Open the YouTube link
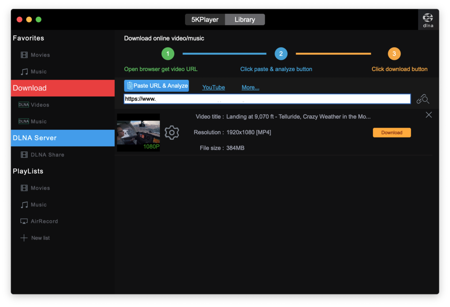This screenshot has width=450, height=307. pos(213,87)
